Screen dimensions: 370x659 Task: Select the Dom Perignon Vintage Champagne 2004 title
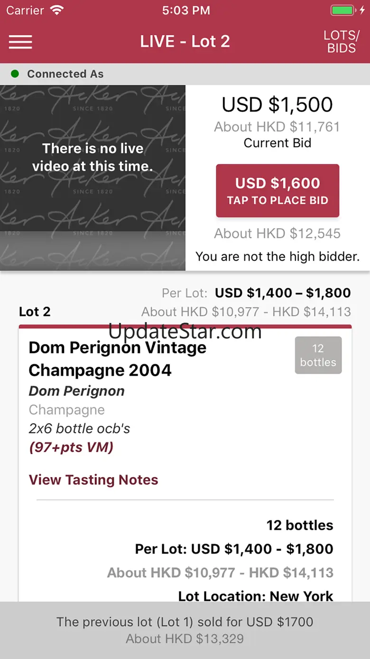click(x=117, y=359)
